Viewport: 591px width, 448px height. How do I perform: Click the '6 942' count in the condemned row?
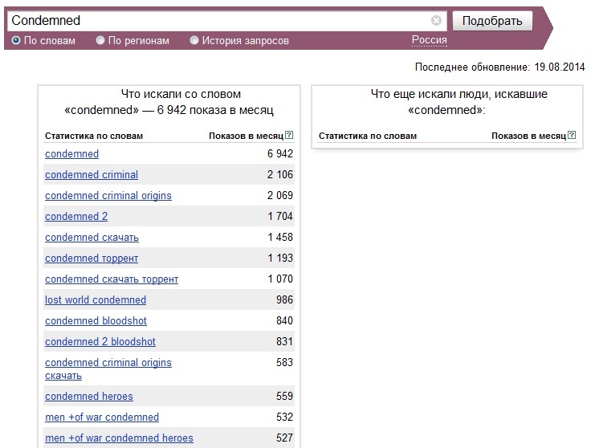[280, 153]
